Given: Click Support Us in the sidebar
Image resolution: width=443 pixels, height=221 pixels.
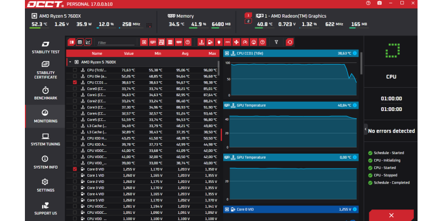Looking at the screenshot, I should click(45, 209).
